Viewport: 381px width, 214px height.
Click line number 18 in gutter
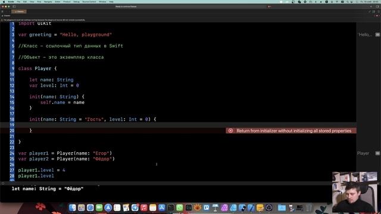(12, 119)
